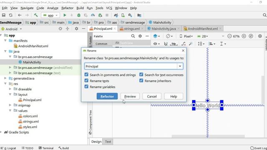Open the Refactor menu
The width and height of the screenshot is (267, 150).
click(67, 8)
